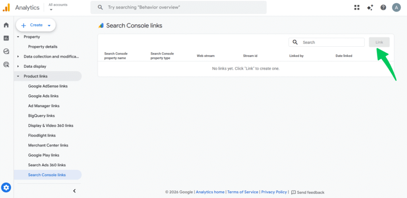Open the Explore icon in left rail
The height and width of the screenshot is (198, 407).
coord(6,51)
